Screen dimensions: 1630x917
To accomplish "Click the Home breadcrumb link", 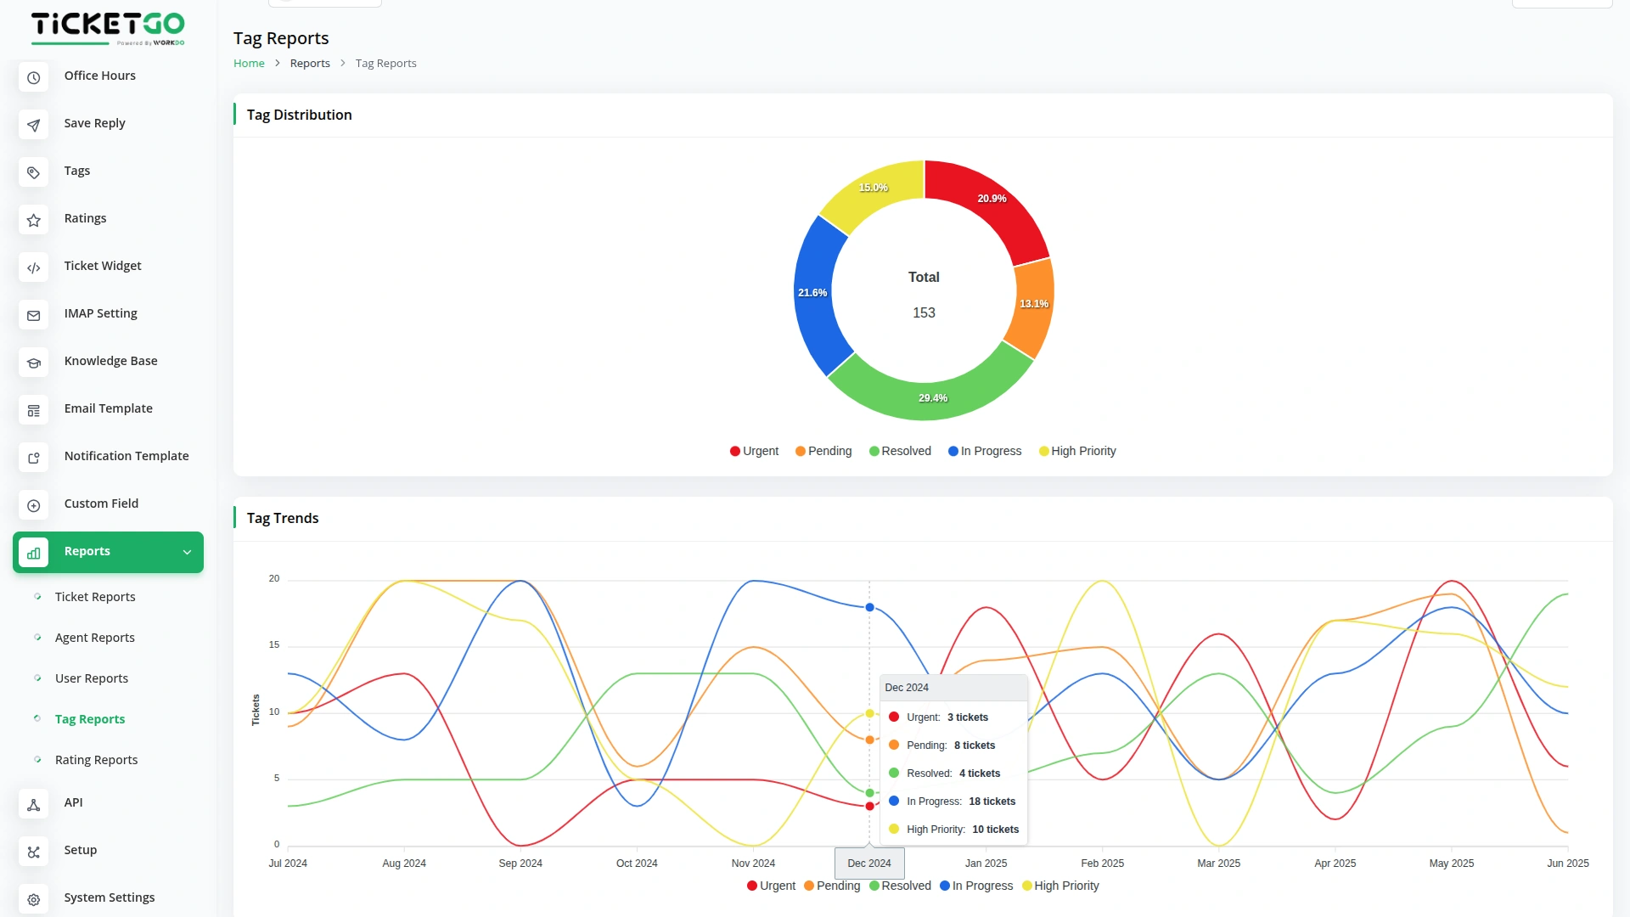I will (x=249, y=63).
